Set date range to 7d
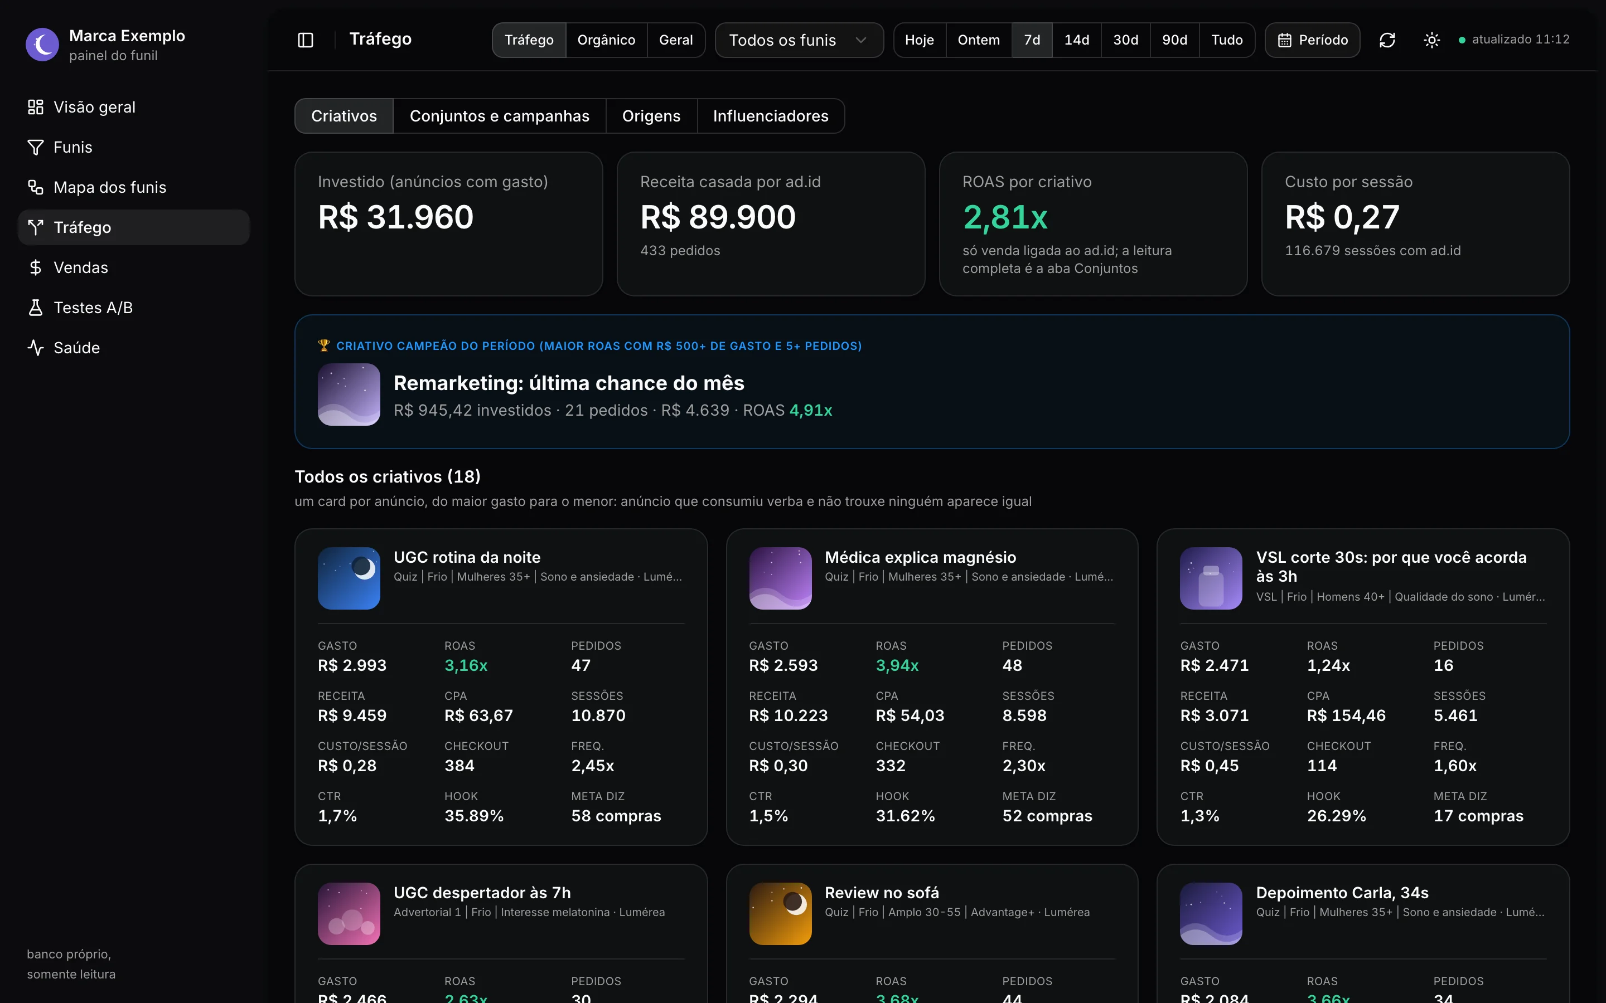The width and height of the screenshot is (1606, 1003). [1032, 40]
